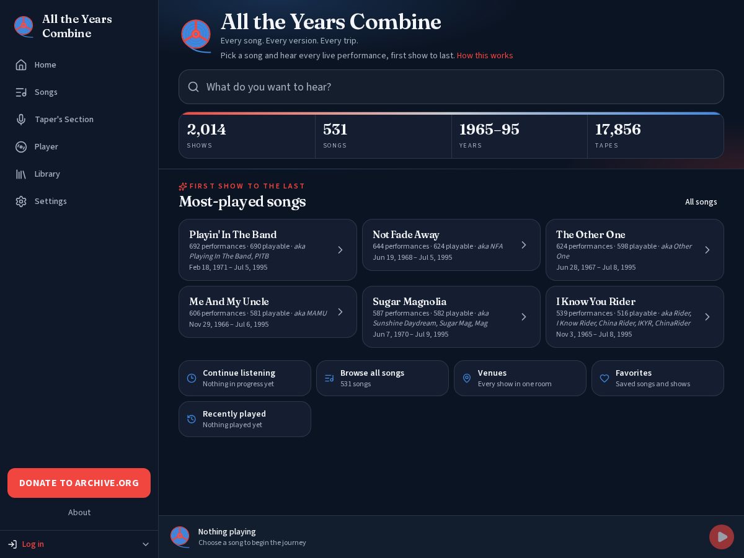Viewport: 744px width, 558px height.
Task: Click the 531 Songs stat
Action: coord(383,136)
